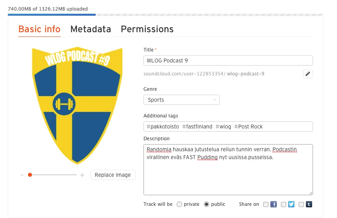Open the Genre dropdown showing Sports
Screen dimensions: 337x218
(181, 100)
